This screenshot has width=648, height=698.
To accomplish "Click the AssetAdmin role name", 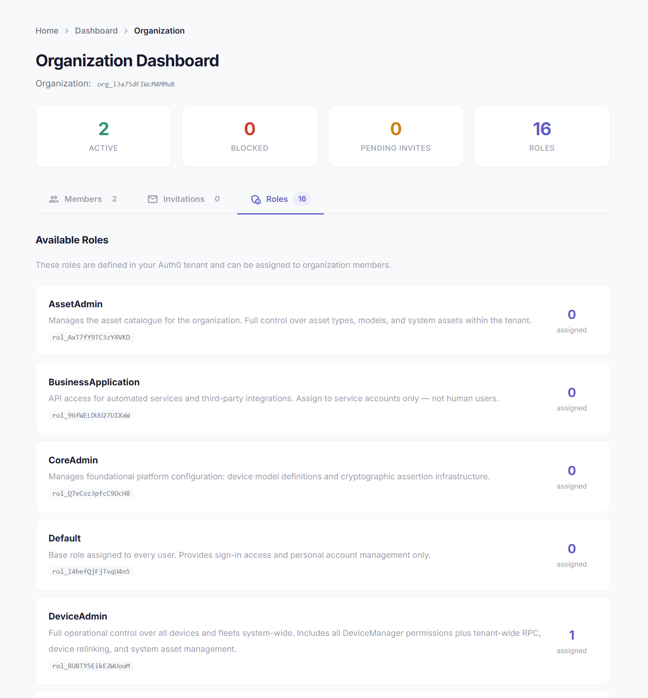I will pyautogui.click(x=76, y=304).
